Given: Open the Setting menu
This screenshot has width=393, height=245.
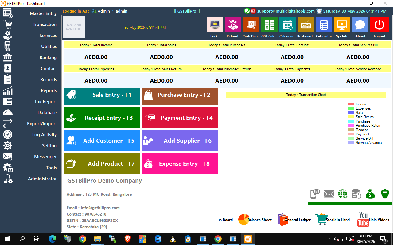Looking at the screenshot, I should pyautogui.click(x=49, y=146).
